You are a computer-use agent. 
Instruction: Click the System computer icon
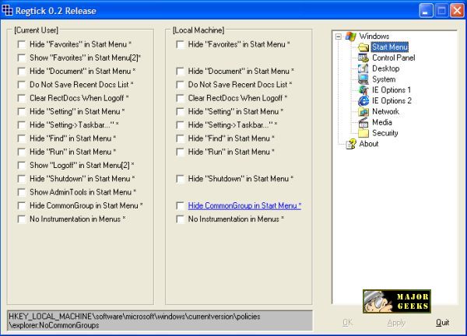click(363, 79)
